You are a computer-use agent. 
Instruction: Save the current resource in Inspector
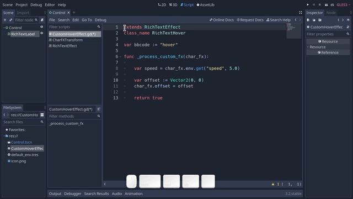click(320, 20)
